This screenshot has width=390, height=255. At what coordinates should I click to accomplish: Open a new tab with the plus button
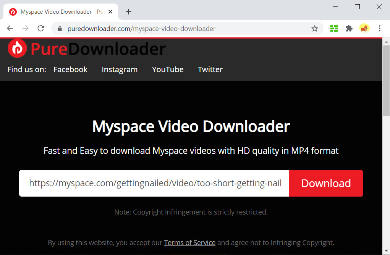[128, 12]
